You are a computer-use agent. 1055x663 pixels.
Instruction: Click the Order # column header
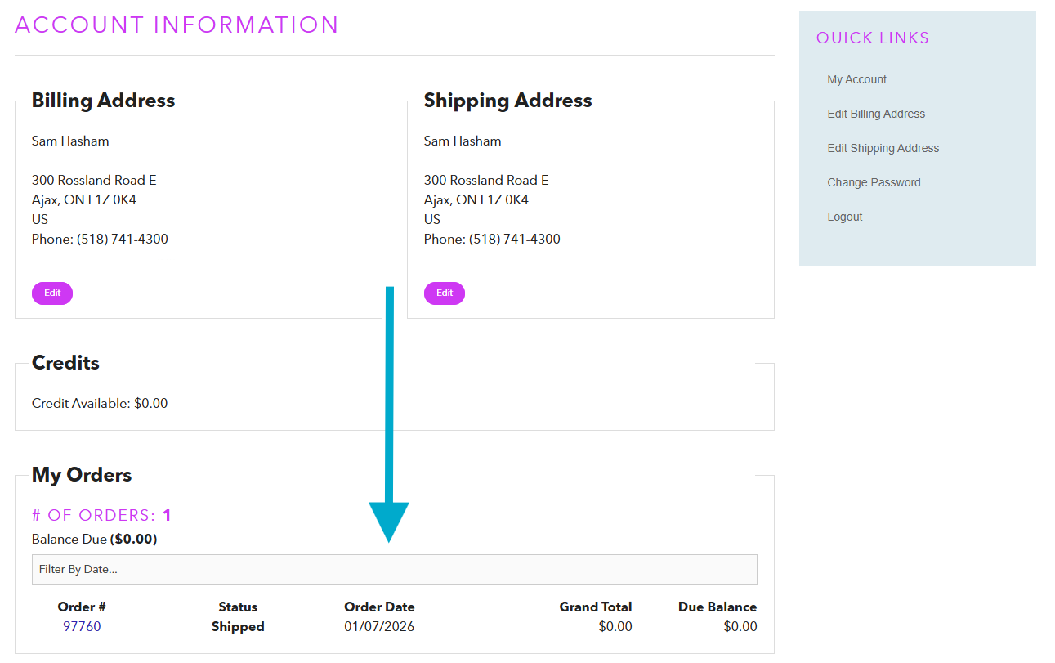(x=82, y=607)
